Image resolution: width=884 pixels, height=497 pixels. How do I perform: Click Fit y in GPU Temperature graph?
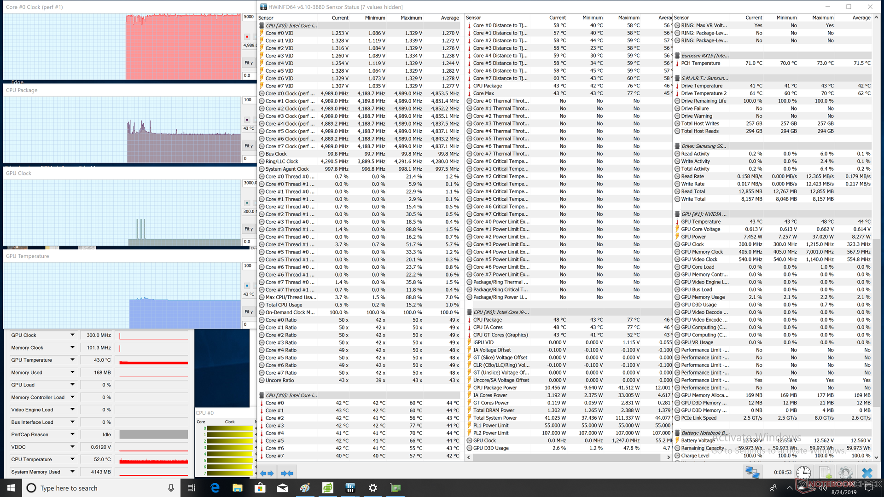coord(249,312)
